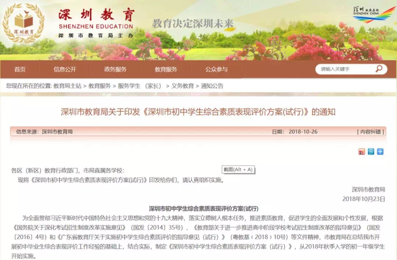Share the page via Weibo icon
Image resolution: width=397 pixels, height=260 pixels.
point(362,152)
